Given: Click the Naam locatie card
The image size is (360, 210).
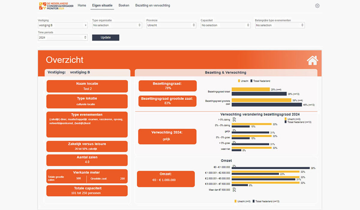Looking at the screenshot, I should point(87,86).
